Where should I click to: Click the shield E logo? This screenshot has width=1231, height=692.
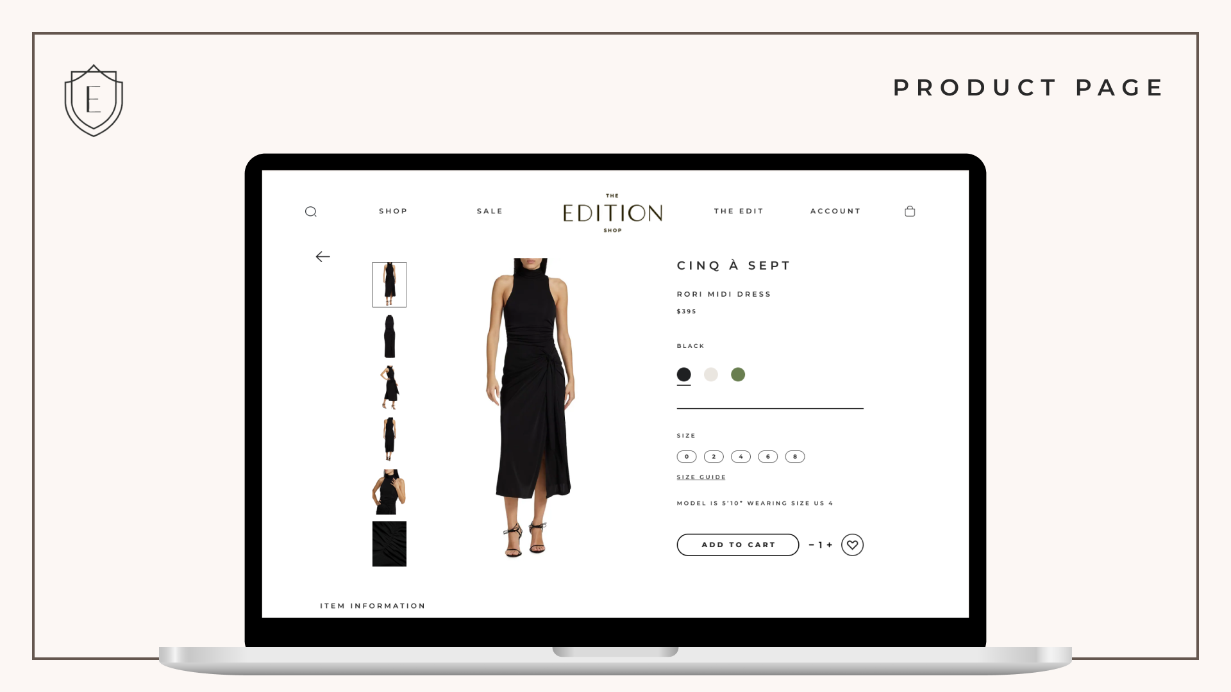point(94,101)
